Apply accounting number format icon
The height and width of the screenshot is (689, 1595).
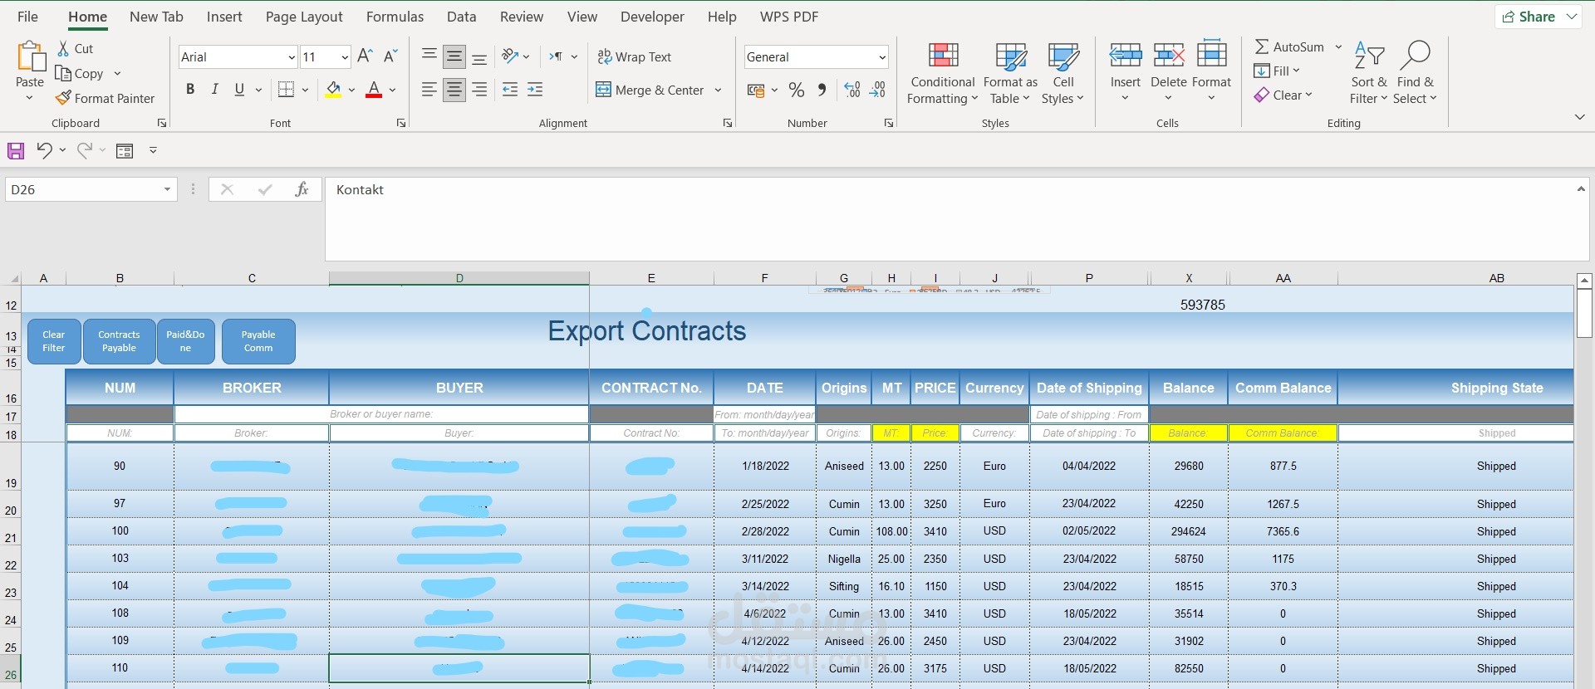click(756, 90)
